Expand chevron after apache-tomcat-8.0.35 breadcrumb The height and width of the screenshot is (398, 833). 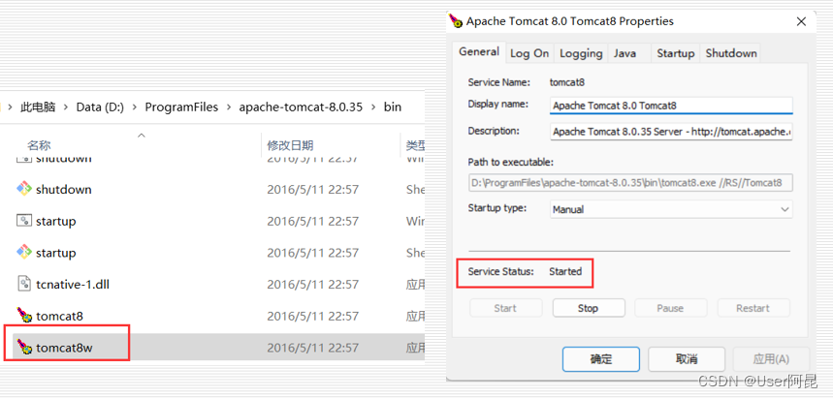coord(373,107)
